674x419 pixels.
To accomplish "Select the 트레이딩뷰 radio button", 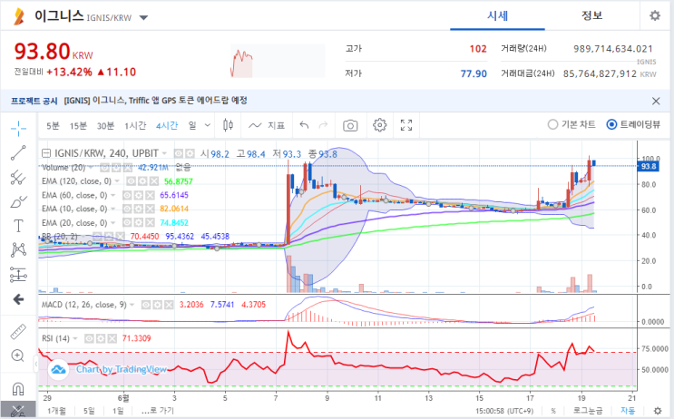I will [611, 124].
